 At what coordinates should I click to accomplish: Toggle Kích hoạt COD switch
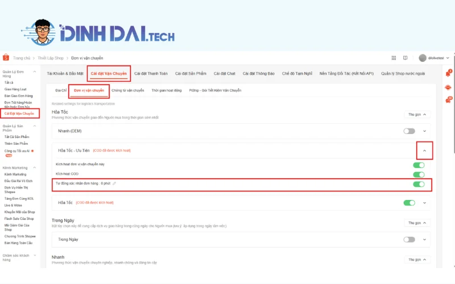click(419, 174)
